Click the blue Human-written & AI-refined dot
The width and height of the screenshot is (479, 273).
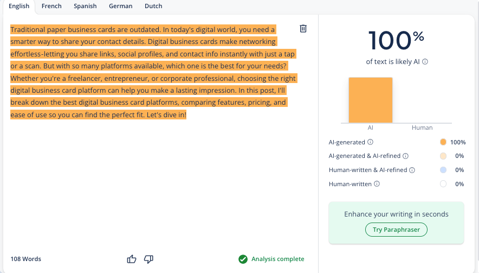pyautogui.click(x=443, y=170)
